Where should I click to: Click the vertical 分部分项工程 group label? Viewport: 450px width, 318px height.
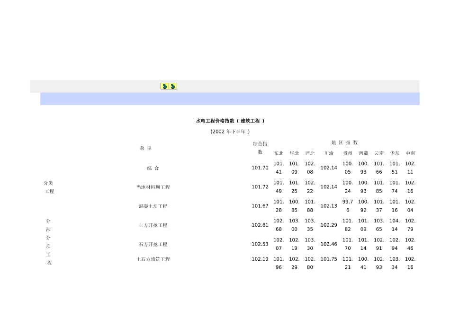[x=48, y=242]
